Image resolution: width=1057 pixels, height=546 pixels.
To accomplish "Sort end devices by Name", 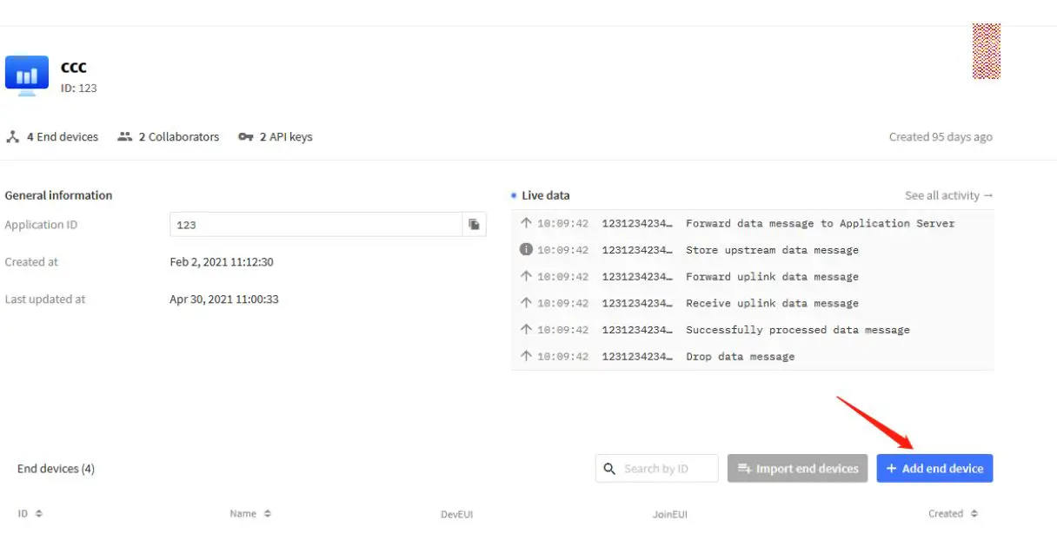I will click(268, 514).
